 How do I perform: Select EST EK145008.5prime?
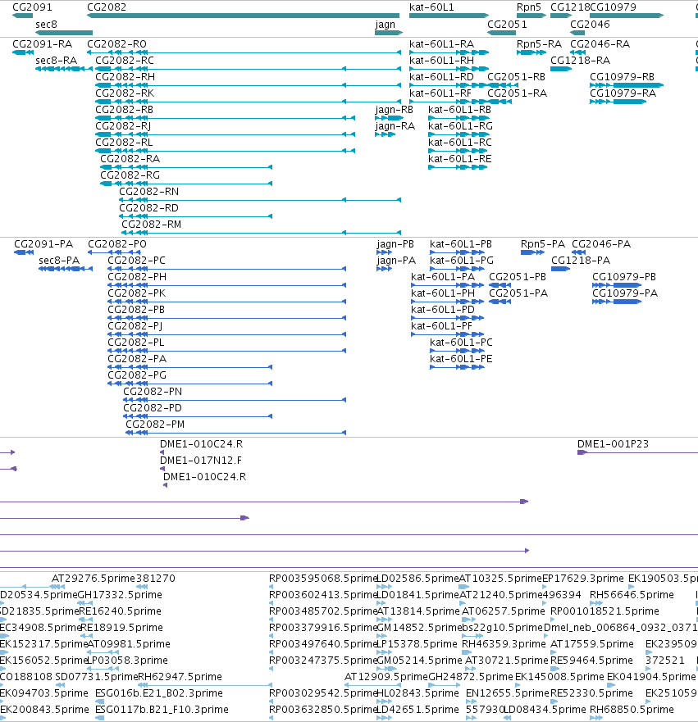coord(559,677)
